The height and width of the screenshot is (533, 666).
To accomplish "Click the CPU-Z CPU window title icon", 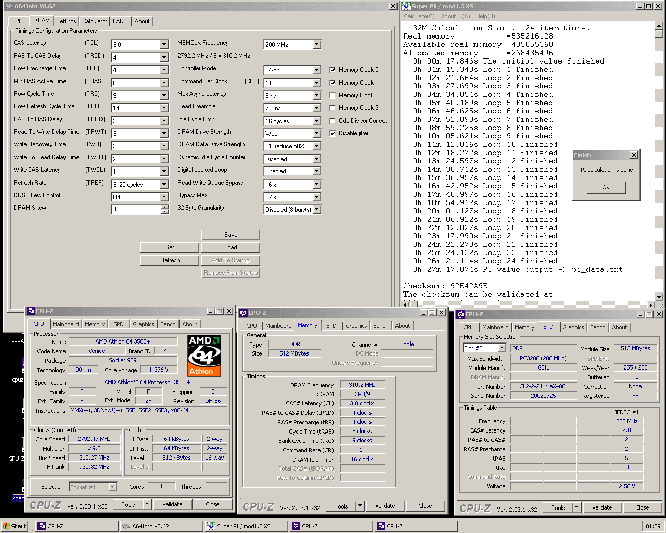I will (30, 311).
